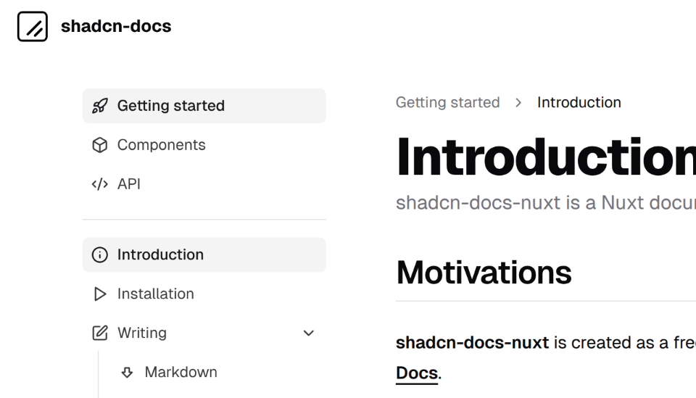This screenshot has width=696, height=398.
Task: Click the down-arrow icon beside Markdown
Action: 128,373
